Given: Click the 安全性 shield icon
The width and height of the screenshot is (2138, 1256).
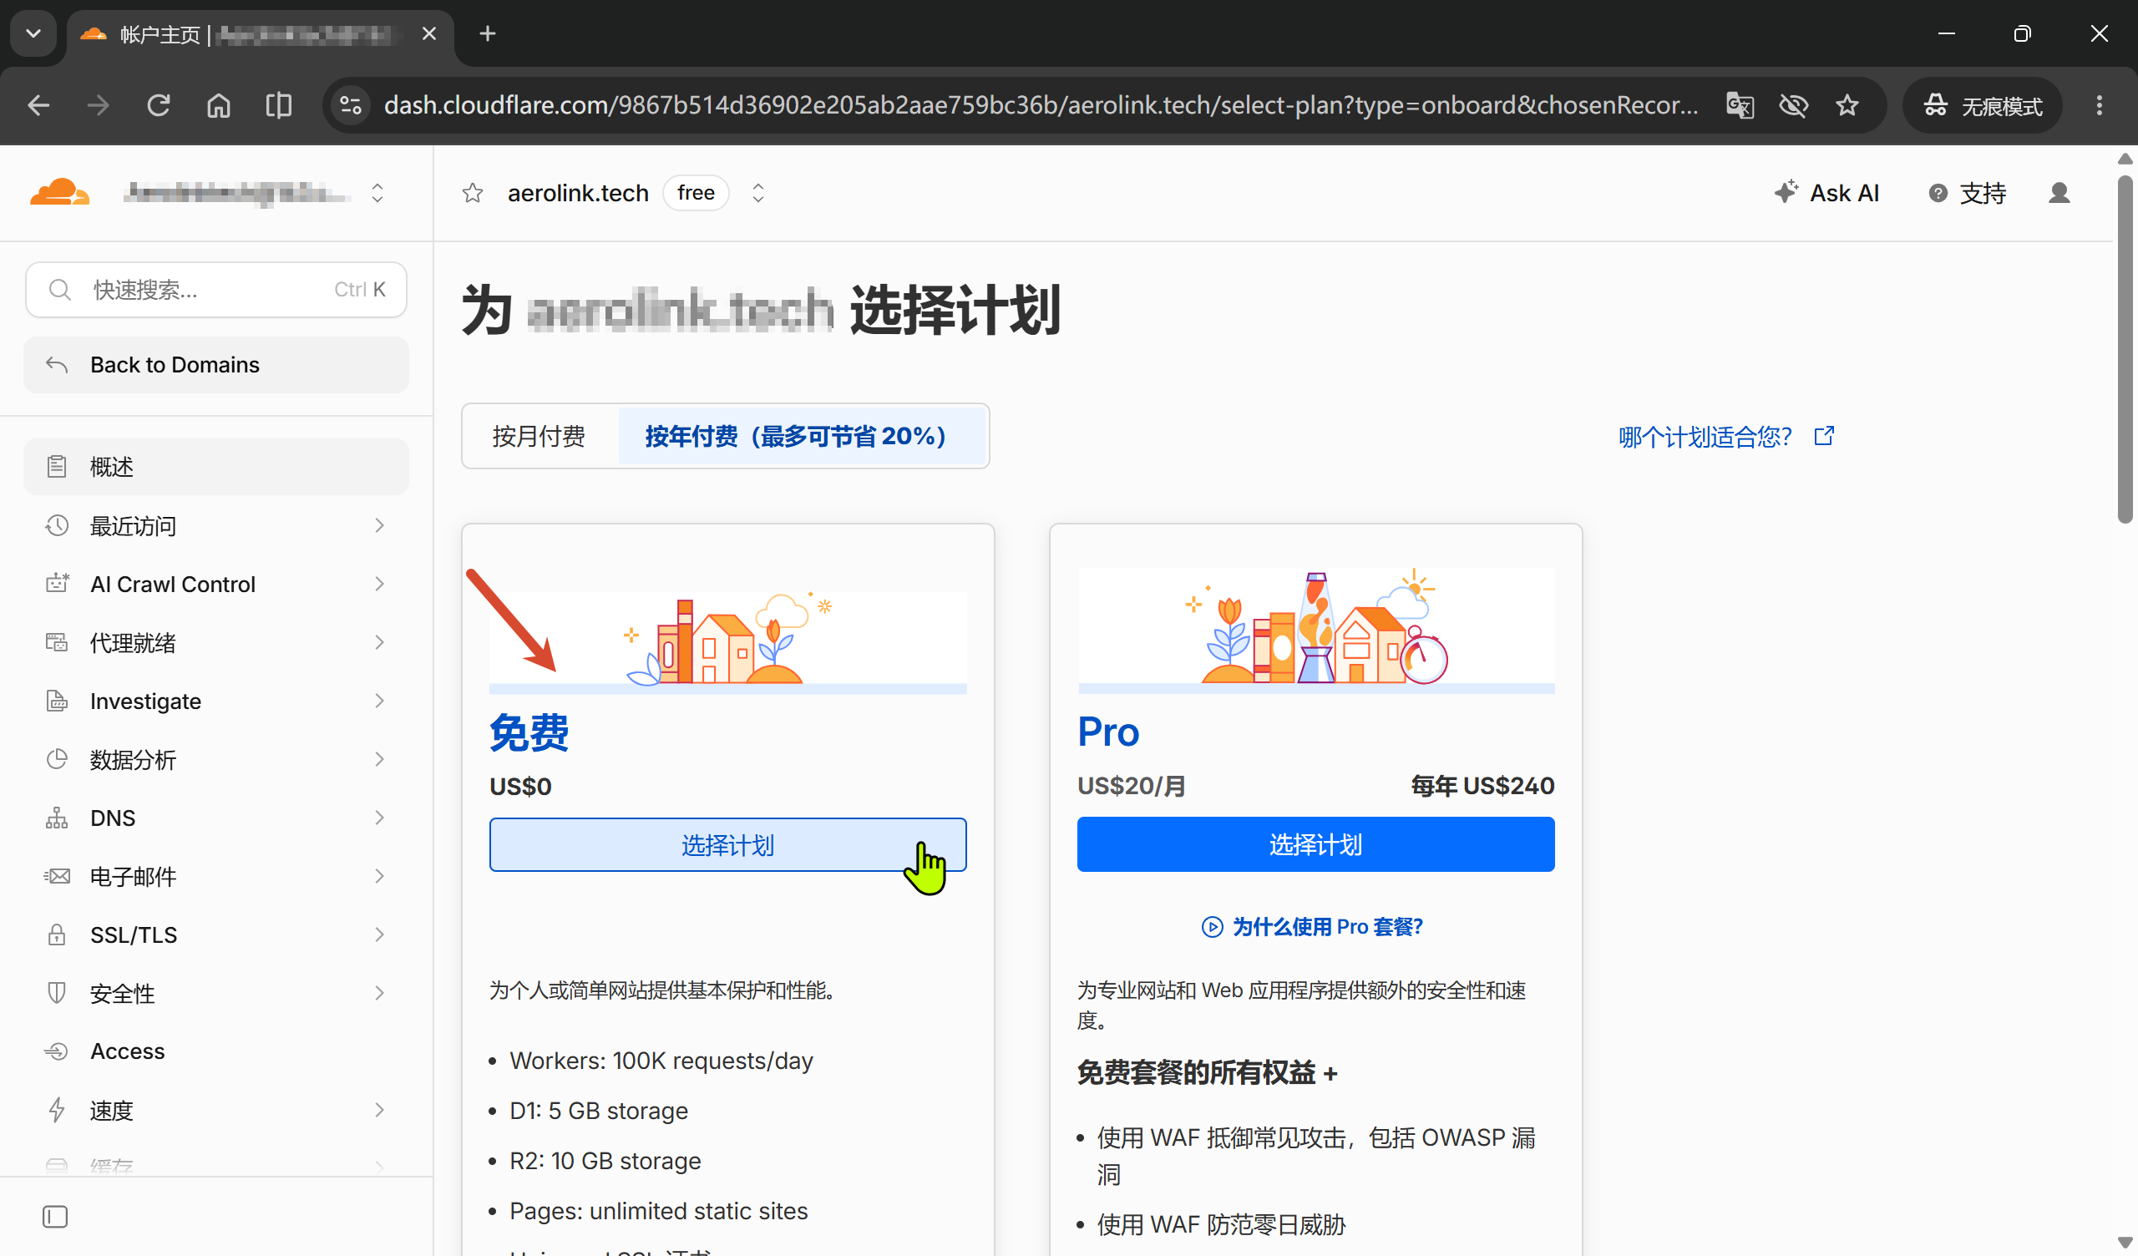Looking at the screenshot, I should (57, 993).
